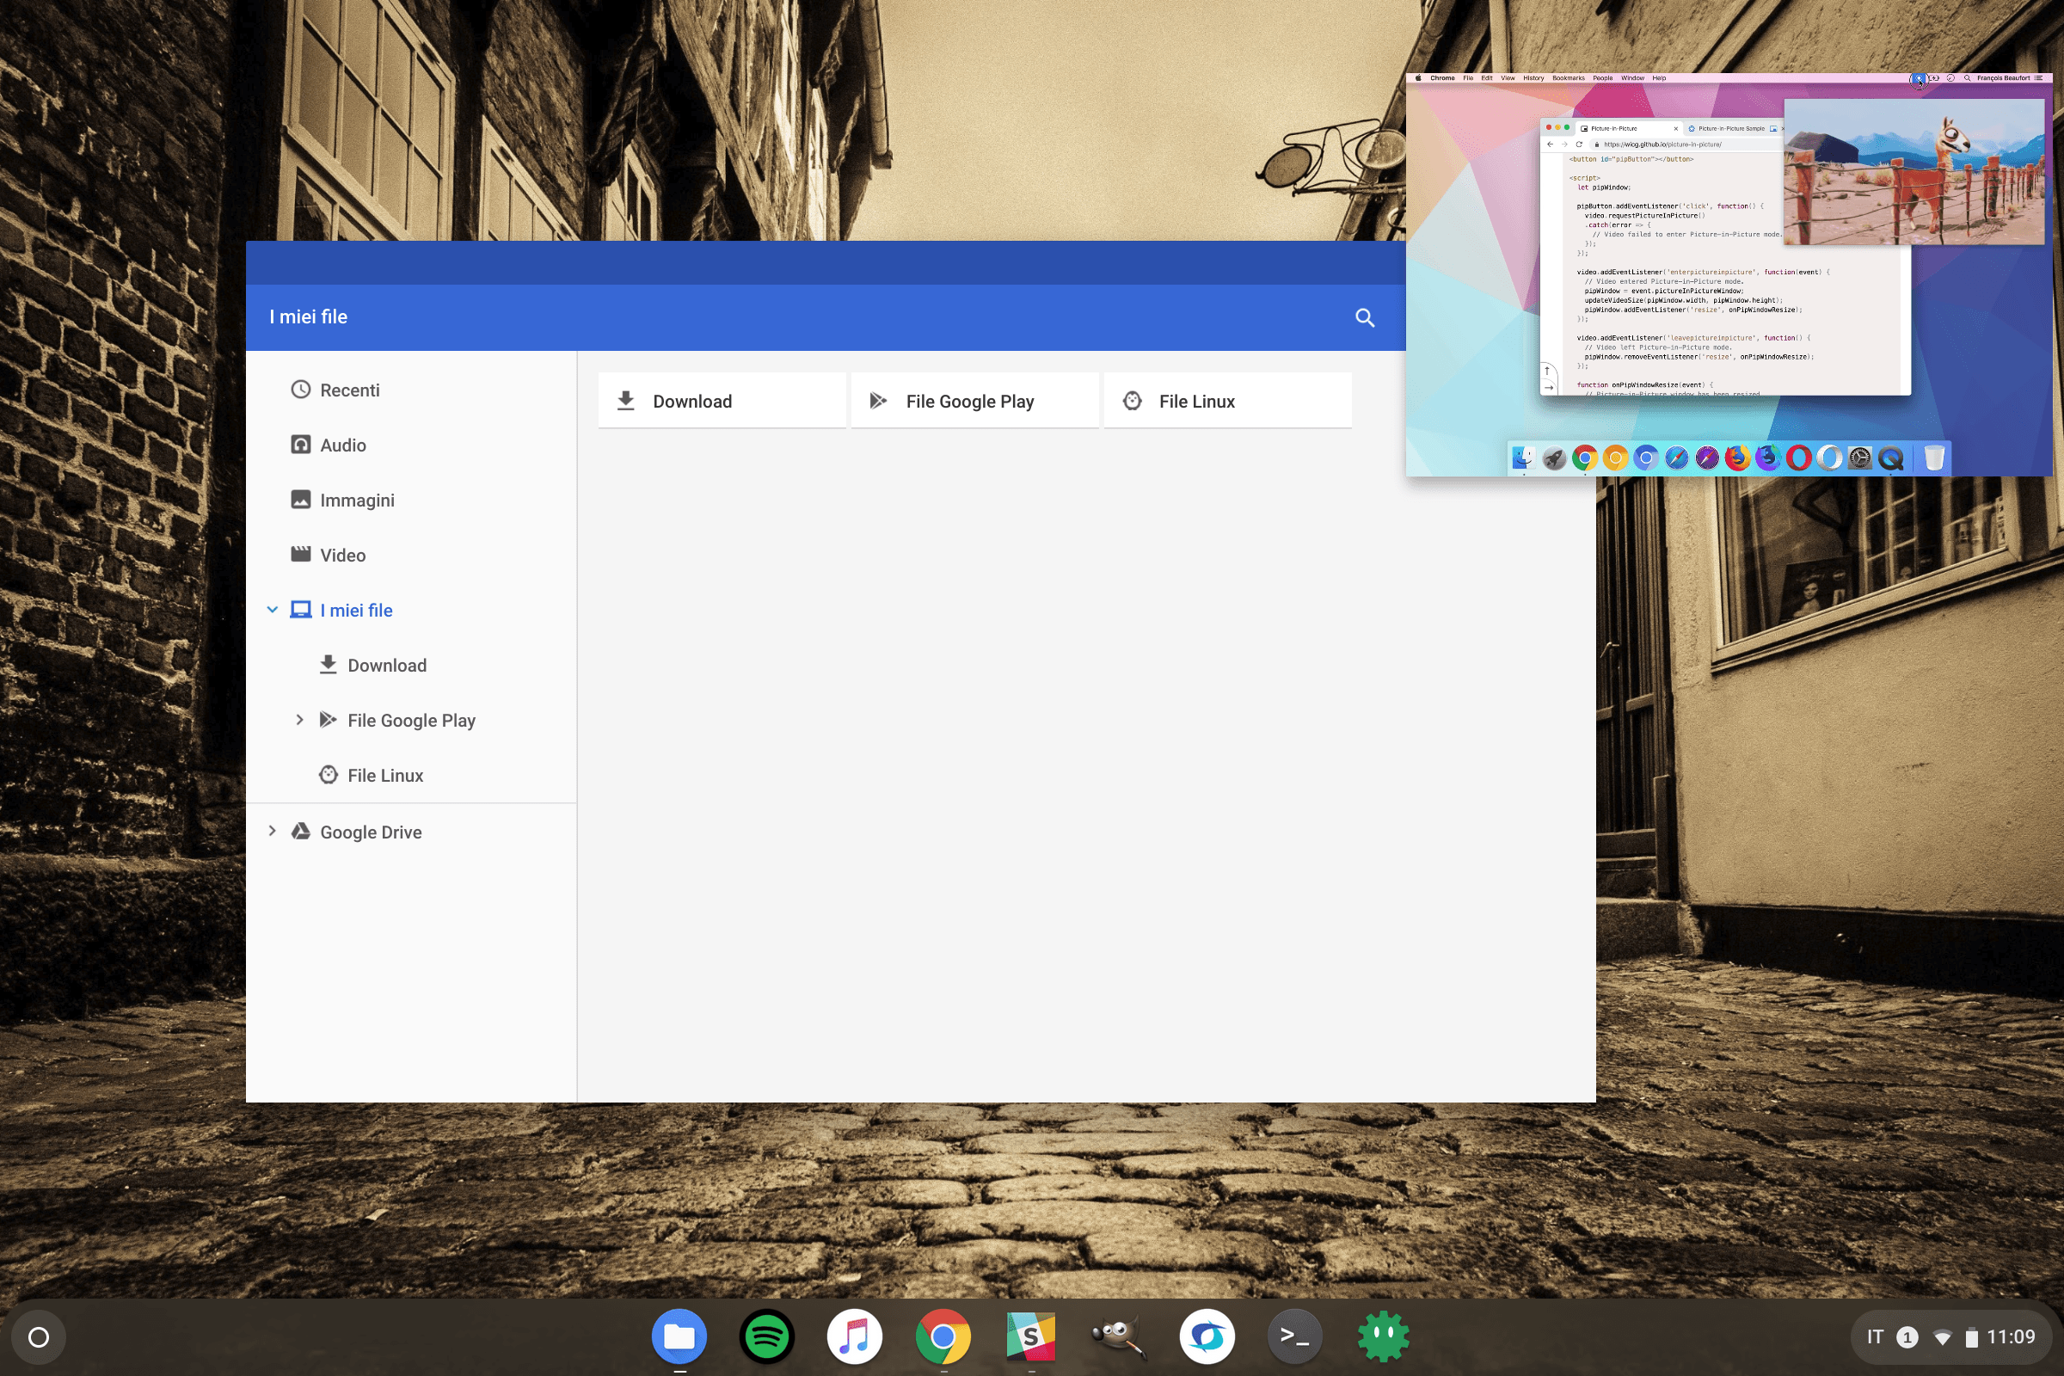Select 'Recenti' in the Files sidebar
The width and height of the screenshot is (2064, 1376).
pyautogui.click(x=349, y=390)
